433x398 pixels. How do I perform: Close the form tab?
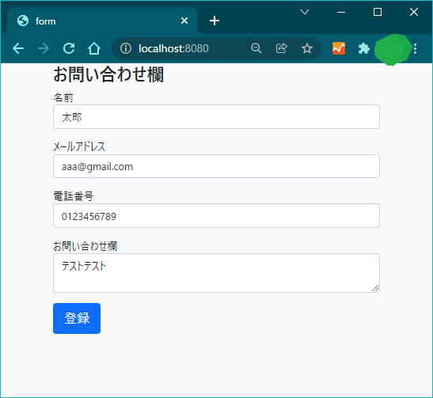click(184, 21)
